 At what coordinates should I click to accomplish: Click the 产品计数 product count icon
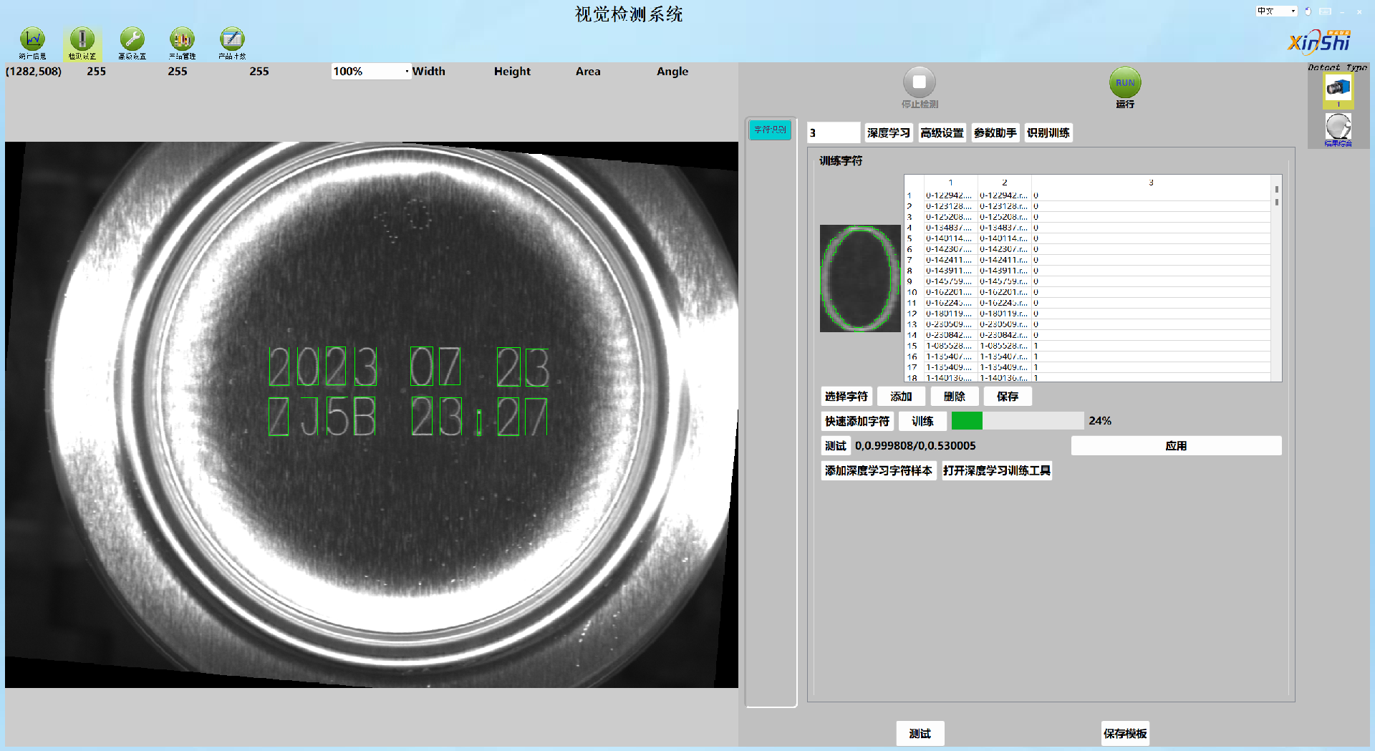click(232, 42)
